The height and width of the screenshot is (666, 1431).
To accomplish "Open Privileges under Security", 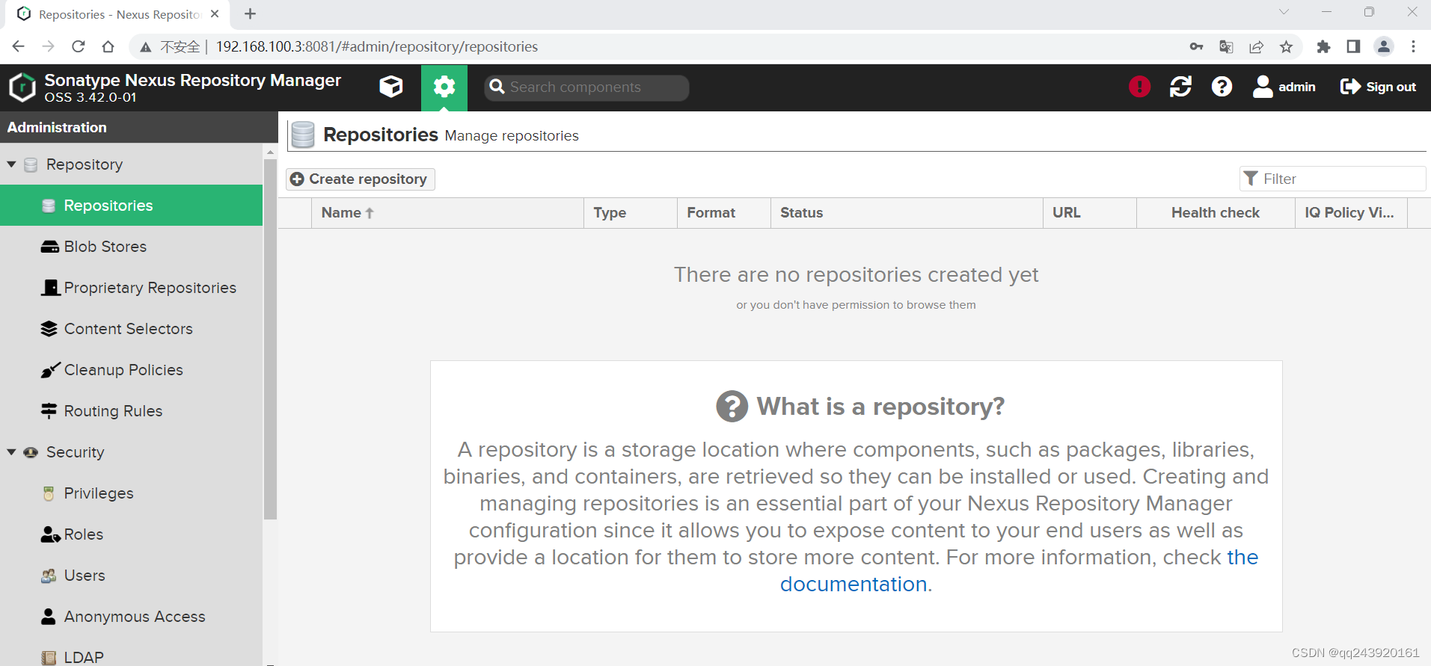I will [x=131, y=493].
